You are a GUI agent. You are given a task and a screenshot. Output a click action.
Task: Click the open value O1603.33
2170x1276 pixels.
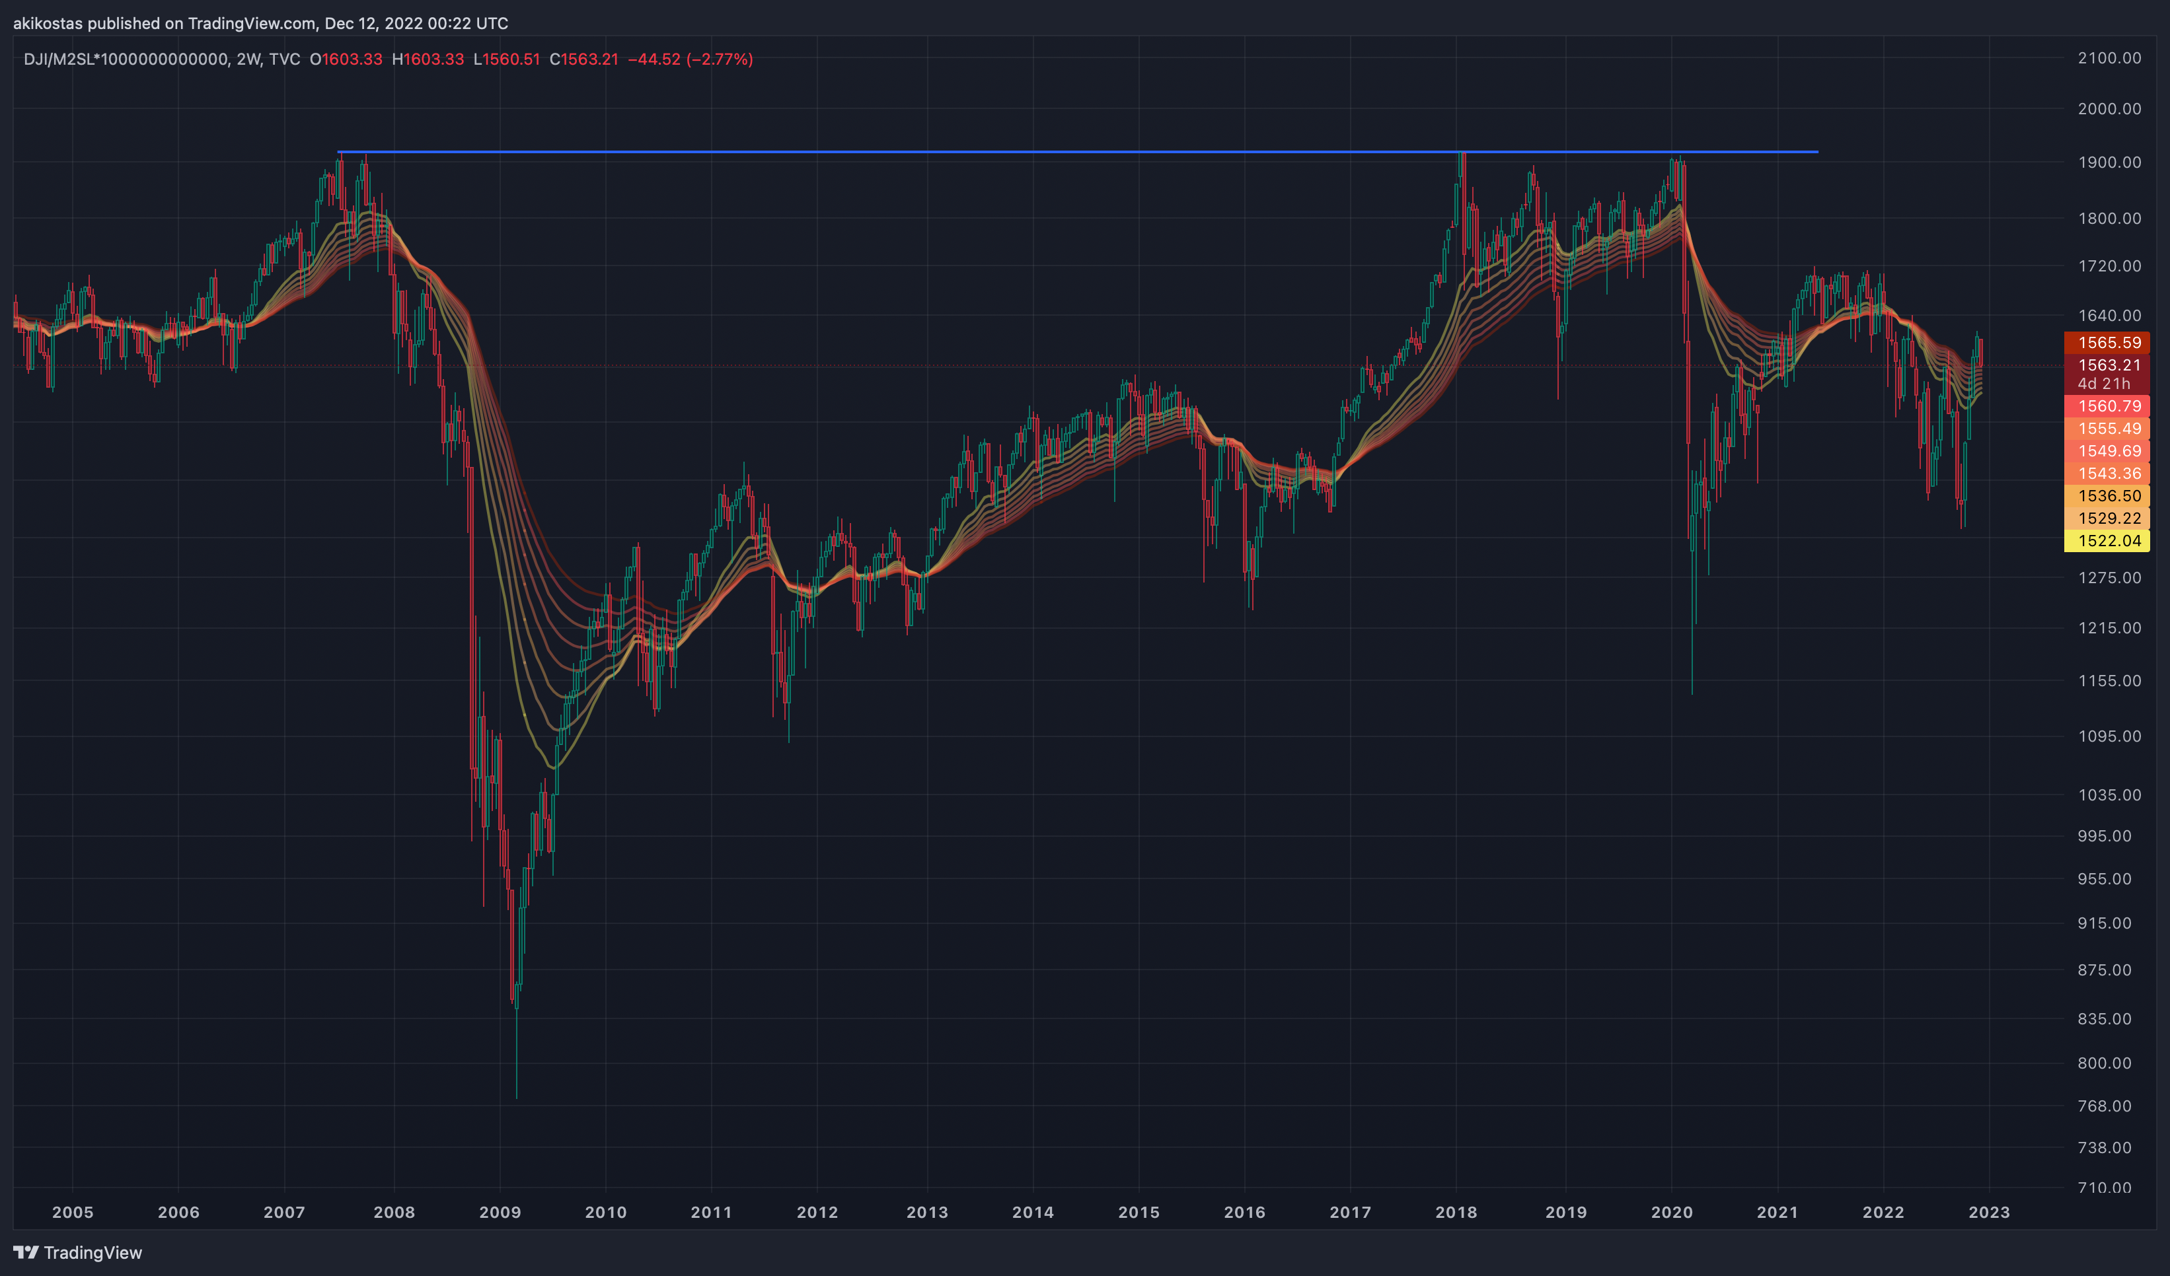(346, 59)
